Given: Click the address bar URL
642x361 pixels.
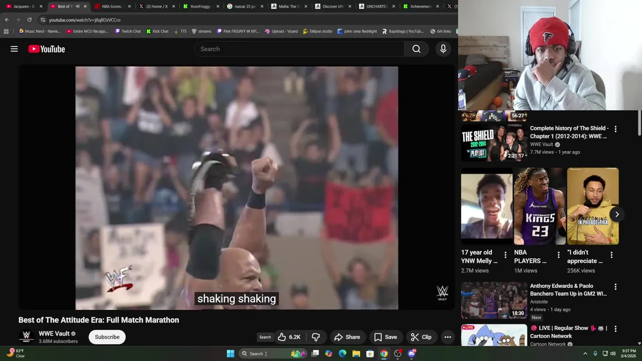Looking at the screenshot, I should [x=85, y=20].
